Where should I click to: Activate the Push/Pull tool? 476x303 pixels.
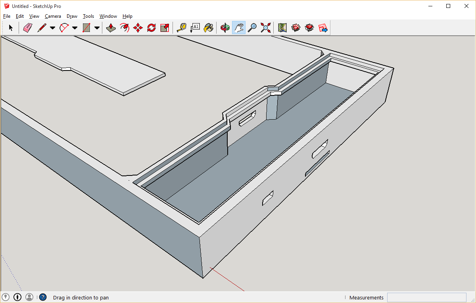[x=111, y=28]
